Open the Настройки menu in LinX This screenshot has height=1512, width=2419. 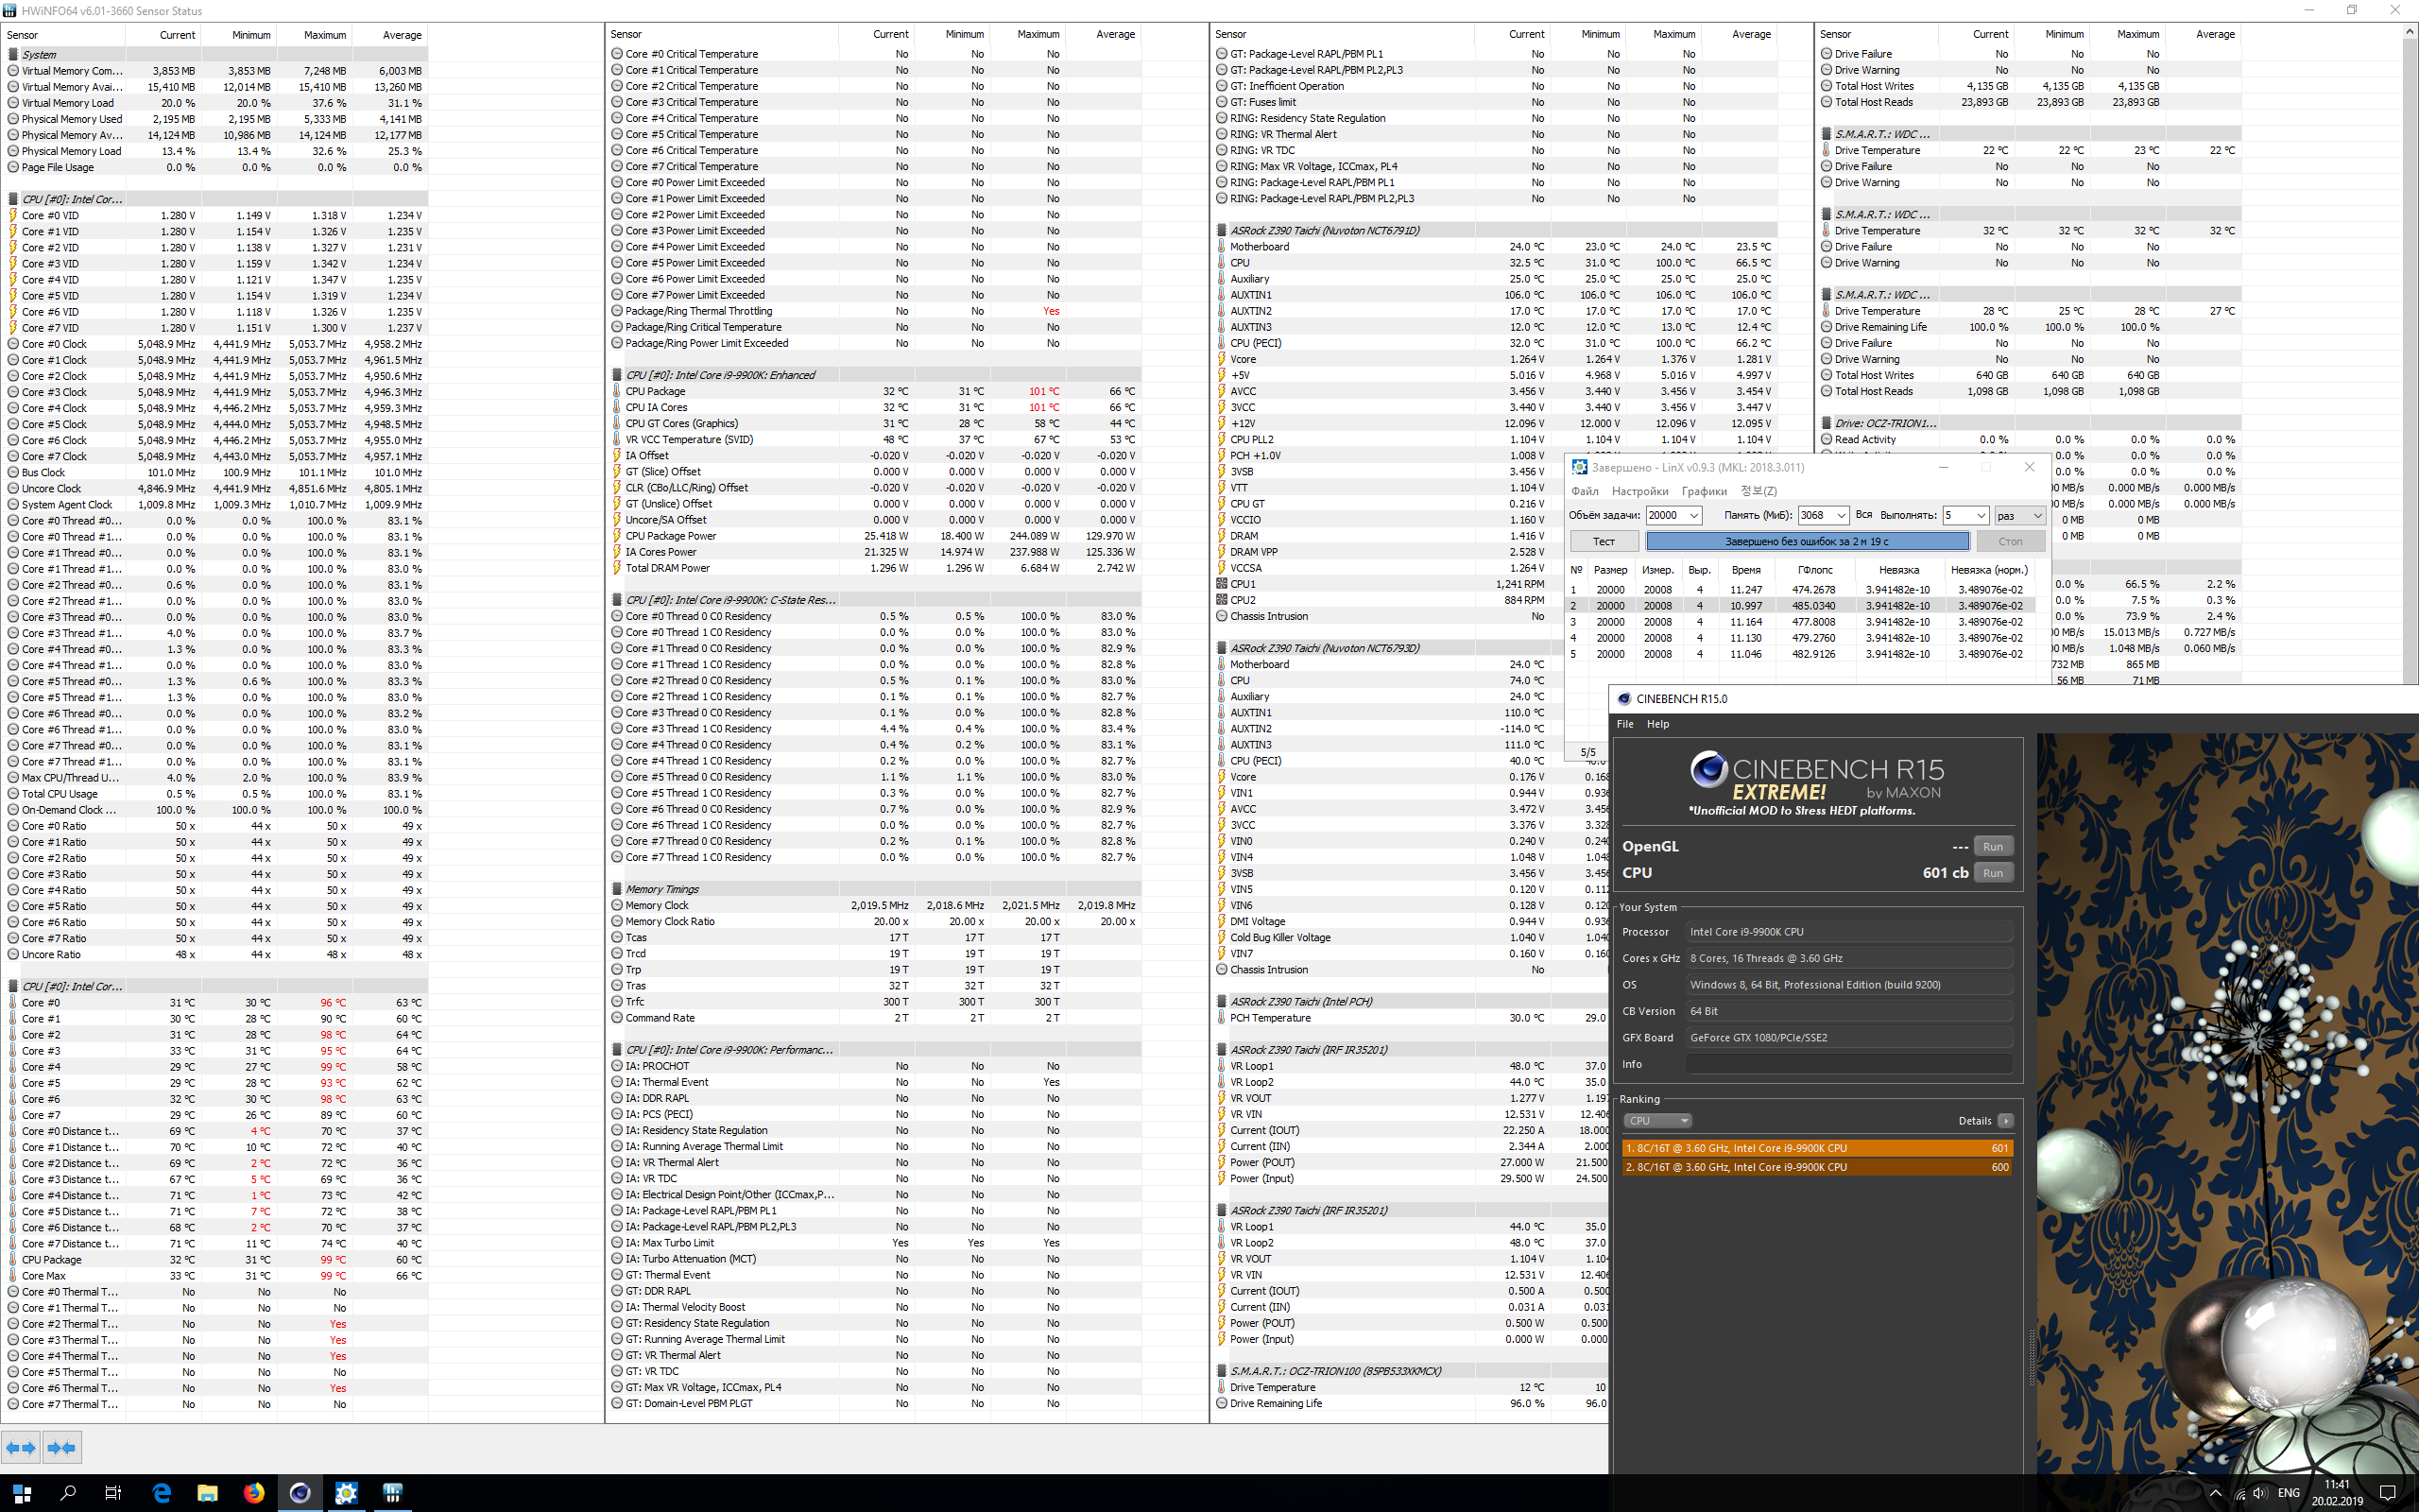[x=1639, y=491]
